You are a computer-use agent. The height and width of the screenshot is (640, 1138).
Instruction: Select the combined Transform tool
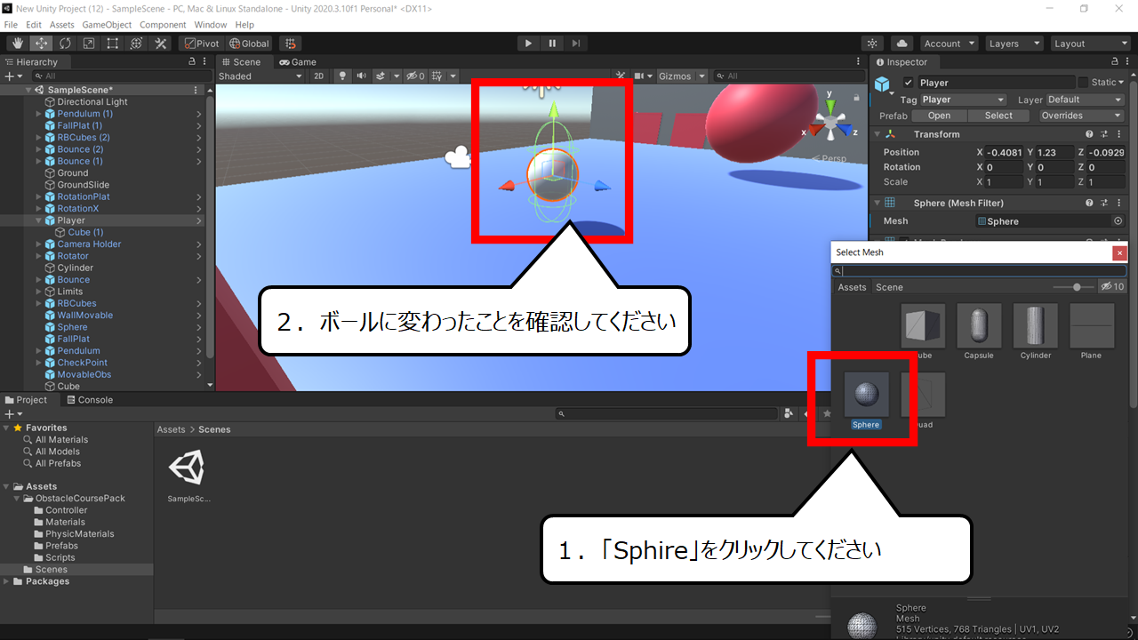[x=136, y=43]
